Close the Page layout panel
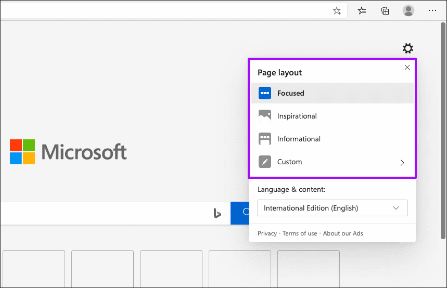The width and height of the screenshot is (447, 288). 407,68
